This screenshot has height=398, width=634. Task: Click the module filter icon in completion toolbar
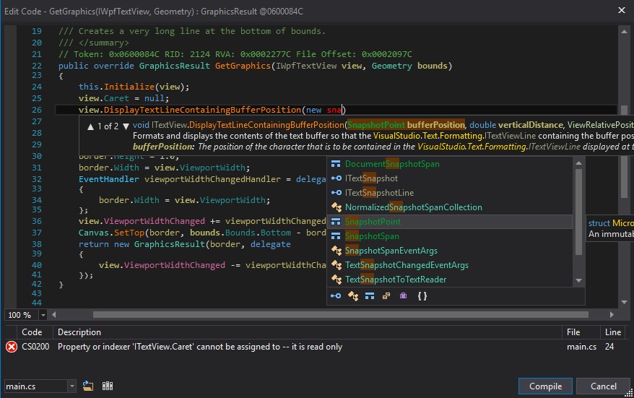coord(353,295)
